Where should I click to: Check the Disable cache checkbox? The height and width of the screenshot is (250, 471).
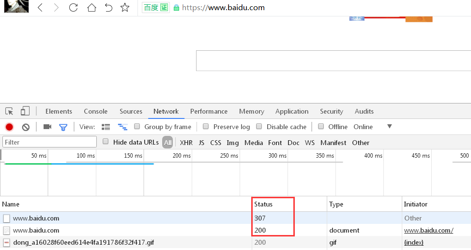pos(259,126)
